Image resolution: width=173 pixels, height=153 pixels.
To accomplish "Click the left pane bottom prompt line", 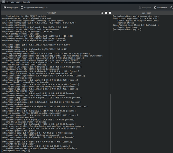I will coord(16,151).
